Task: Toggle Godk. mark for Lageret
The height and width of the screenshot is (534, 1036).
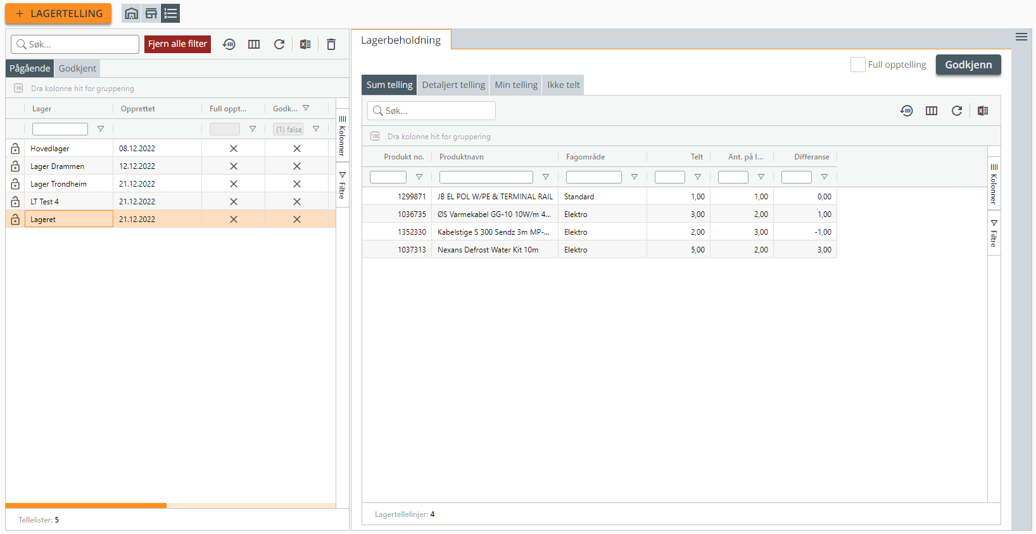Action: pyautogui.click(x=297, y=219)
